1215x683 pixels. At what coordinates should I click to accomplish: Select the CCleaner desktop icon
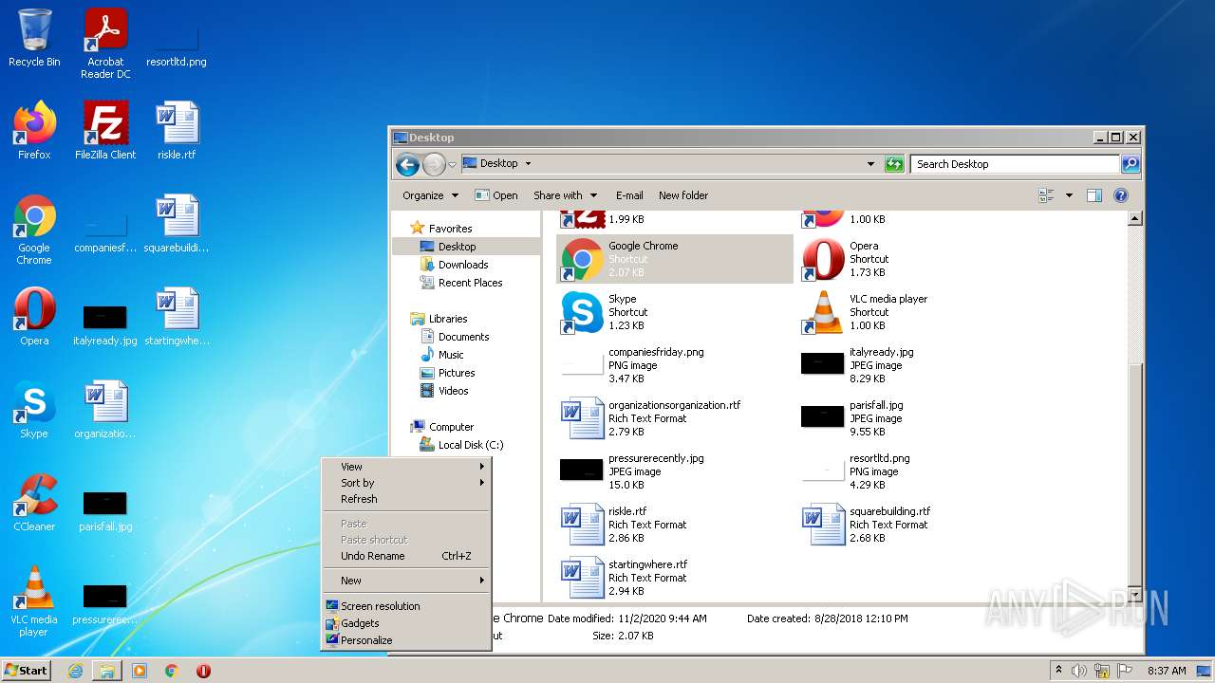point(34,503)
